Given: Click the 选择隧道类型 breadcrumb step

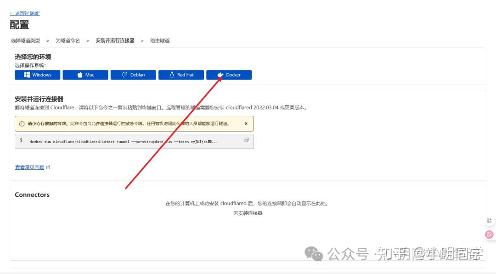Looking at the screenshot, I should point(25,40).
